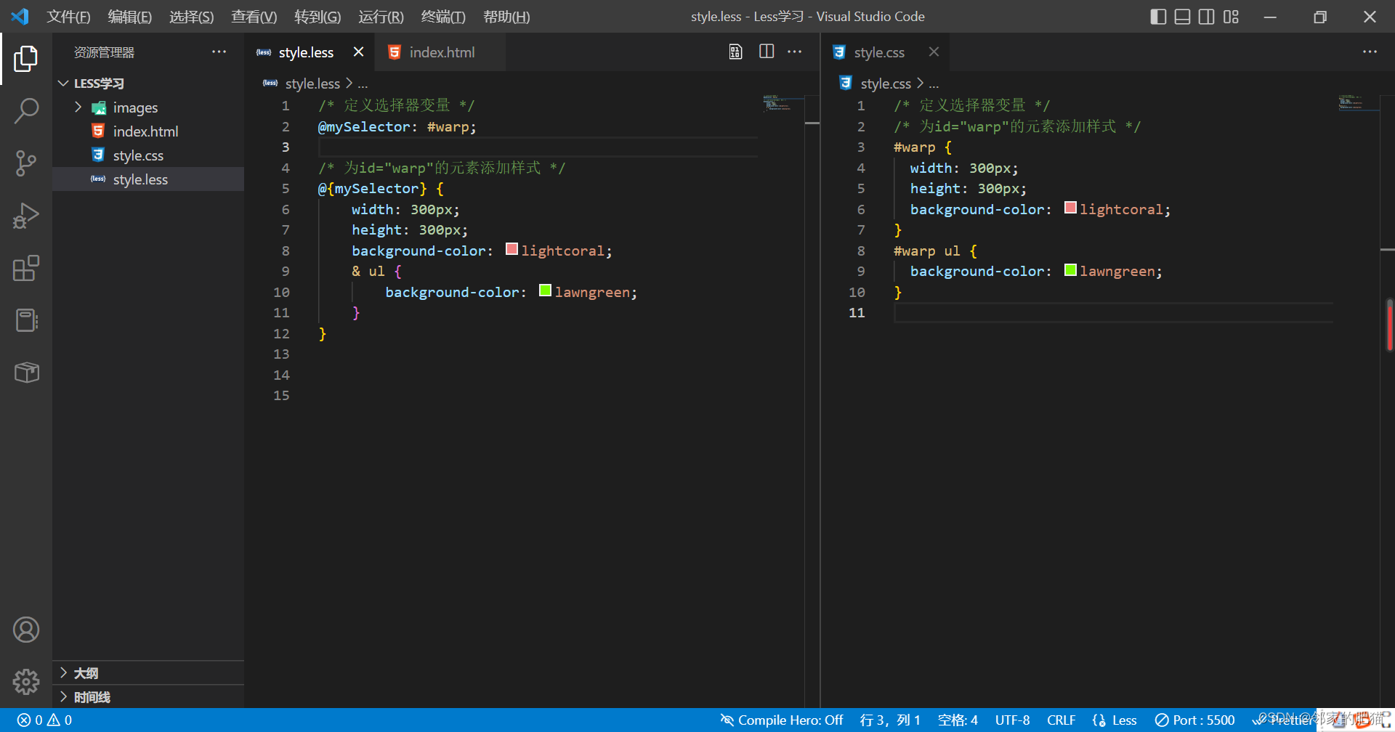1395x732 pixels.
Task: Click the minimap of style.less editor
Action: pyautogui.click(x=783, y=104)
